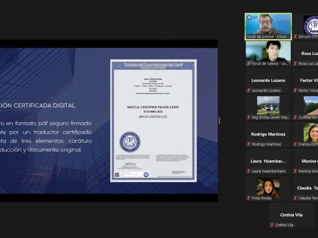The height and width of the screenshot is (238, 318).
Task: Click Leonardo Lozano's muted microphone icon
Action: coord(249,90)
